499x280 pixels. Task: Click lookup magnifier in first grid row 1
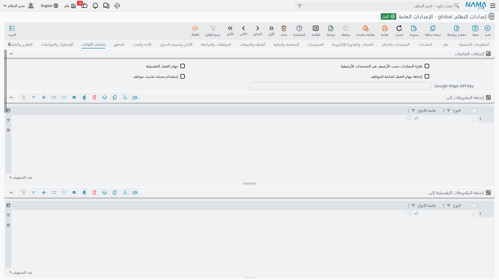coord(409,118)
